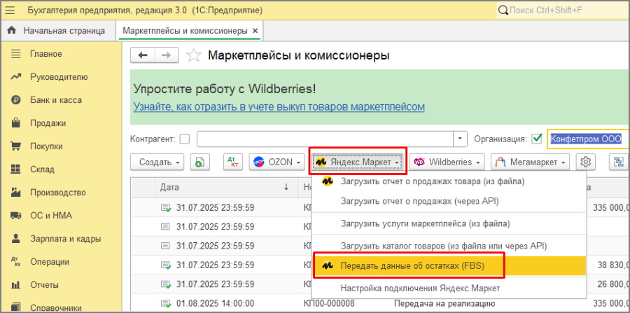Open the Wildberries dropdown menu
The height and width of the screenshot is (313, 630).
point(447,162)
